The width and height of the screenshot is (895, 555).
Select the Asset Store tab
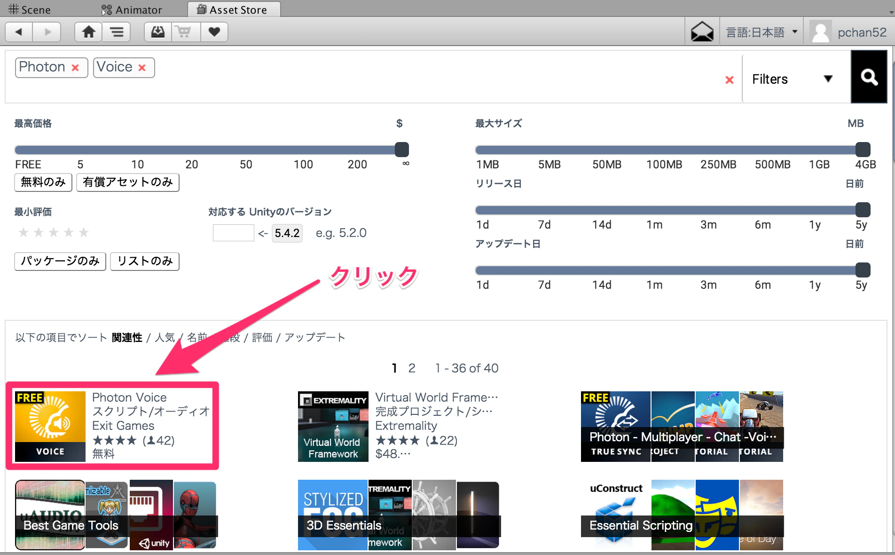(234, 9)
